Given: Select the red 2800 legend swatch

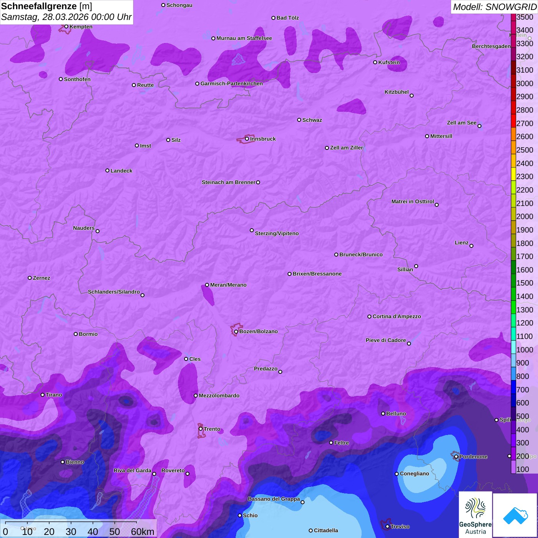Looking at the screenshot, I should coord(513,108).
